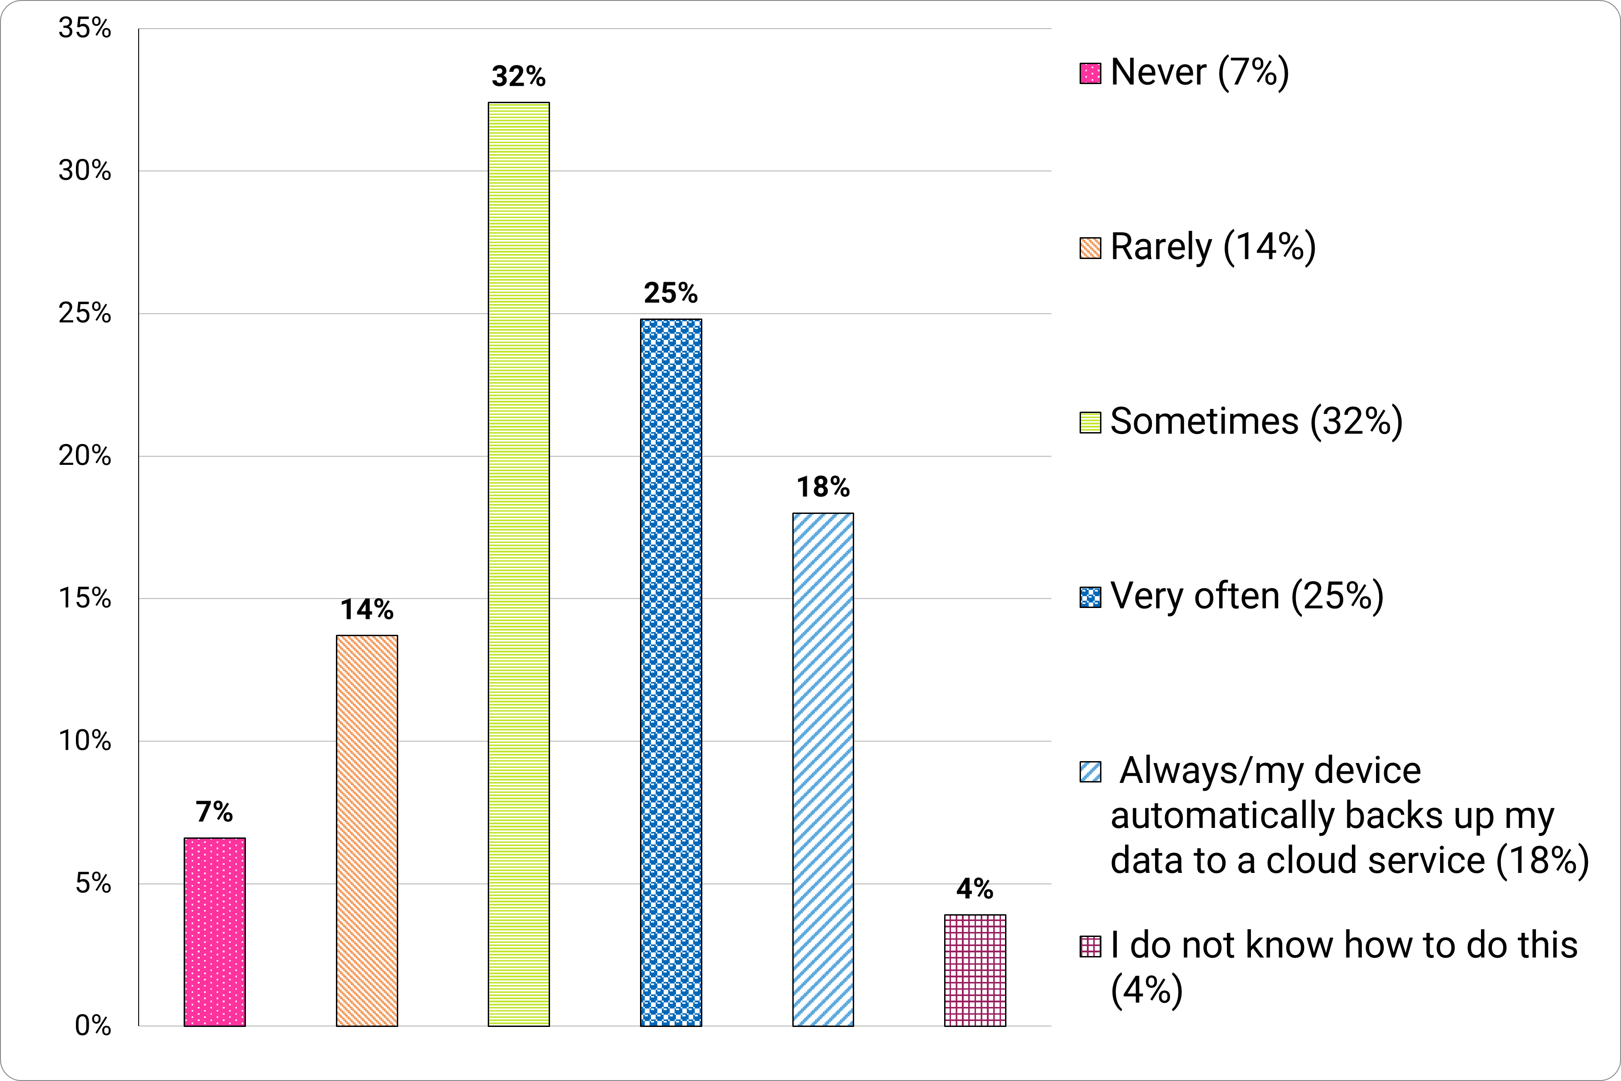The width and height of the screenshot is (1621, 1081).
Task: Select the small maroon 4% bar
Action: [975, 970]
